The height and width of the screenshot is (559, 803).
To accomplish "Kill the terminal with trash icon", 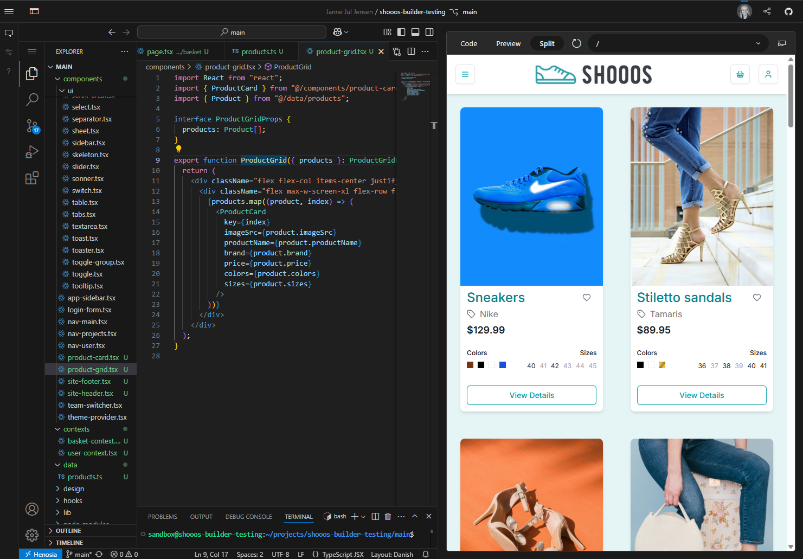I will (388, 516).
